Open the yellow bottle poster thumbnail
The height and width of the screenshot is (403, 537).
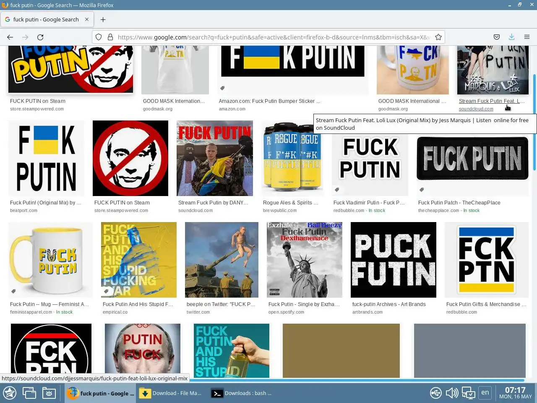(139, 260)
